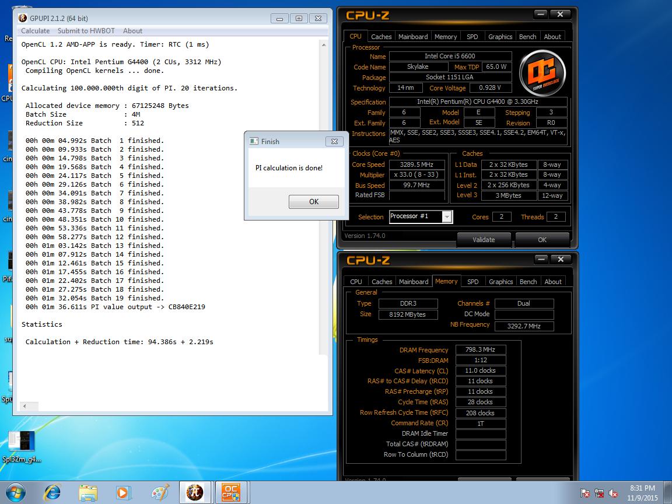
Task: Switch to Graphics tab in top CPU-Z
Action: (x=500, y=36)
